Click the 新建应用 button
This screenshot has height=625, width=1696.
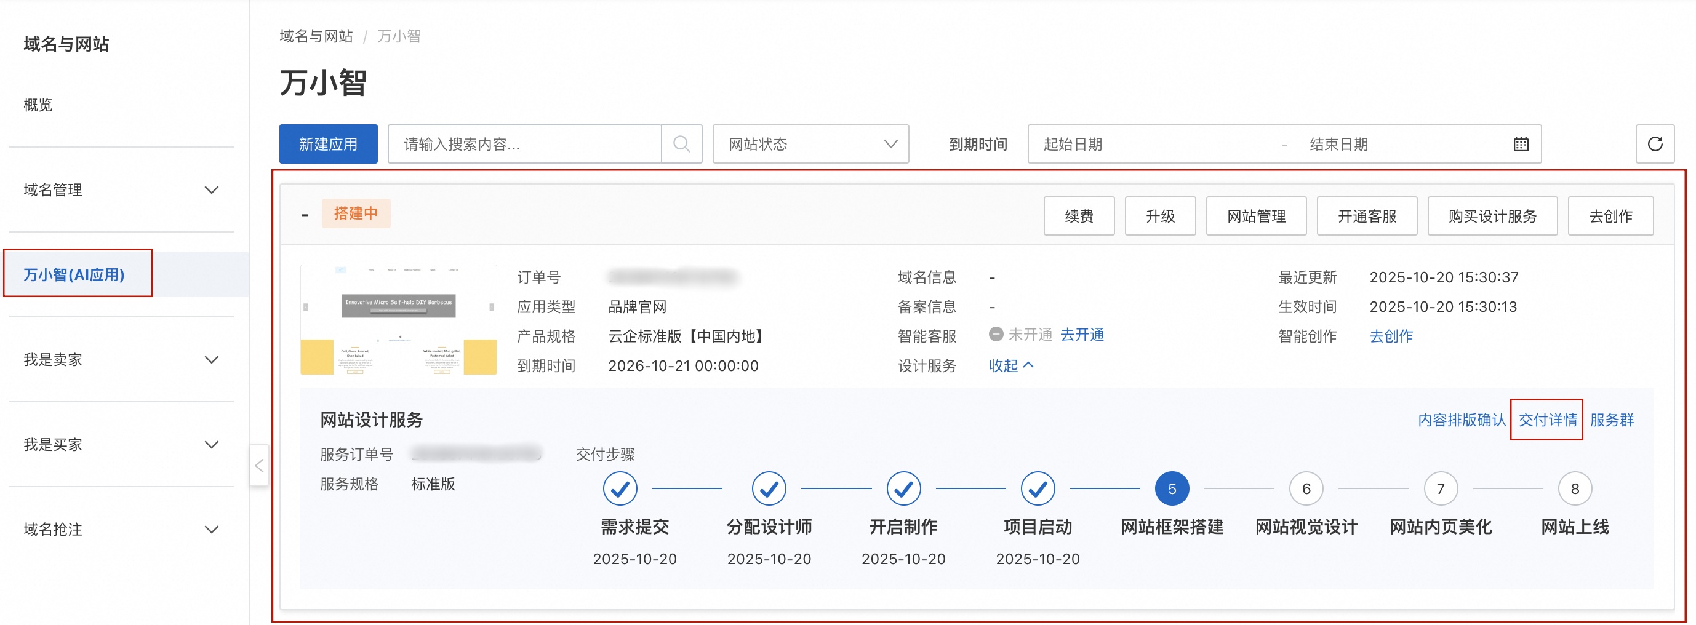pyautogui.click(x=328, y=143)
